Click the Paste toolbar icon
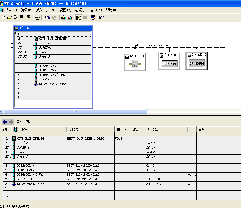This screenshot has height=208, width=241. click(54, 18)
